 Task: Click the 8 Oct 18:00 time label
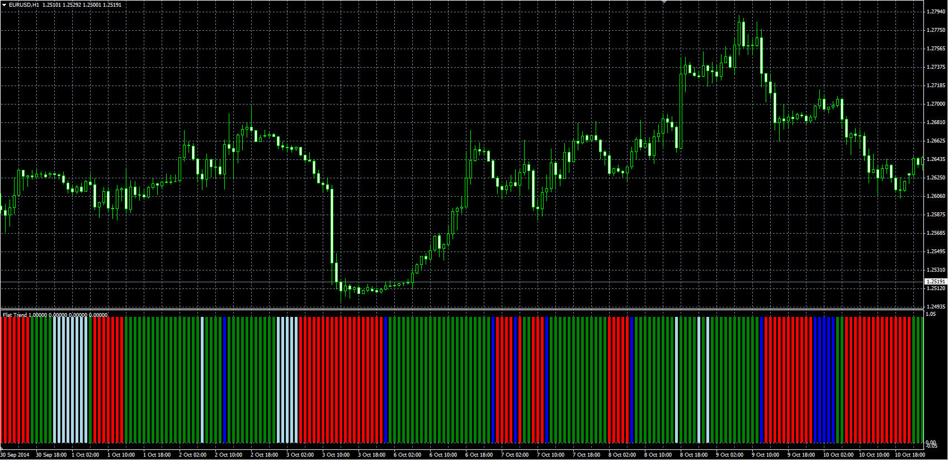[x=694, y=455]
